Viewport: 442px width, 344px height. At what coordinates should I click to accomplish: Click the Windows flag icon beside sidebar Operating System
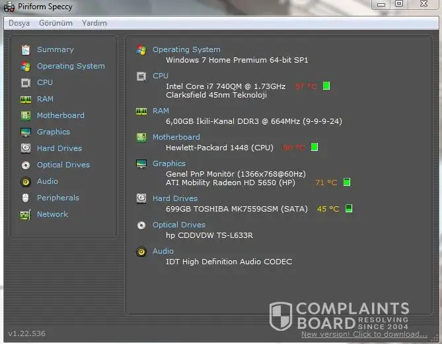pyautogui.click(x=26, y=67)
